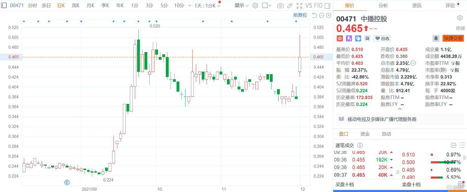The image size is (467, 192).
Task: Click the chart settings gear icon
Action: click(255, 6)
